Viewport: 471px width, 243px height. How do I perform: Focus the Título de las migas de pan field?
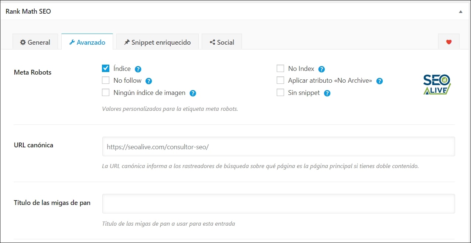[x=279, y=204]
